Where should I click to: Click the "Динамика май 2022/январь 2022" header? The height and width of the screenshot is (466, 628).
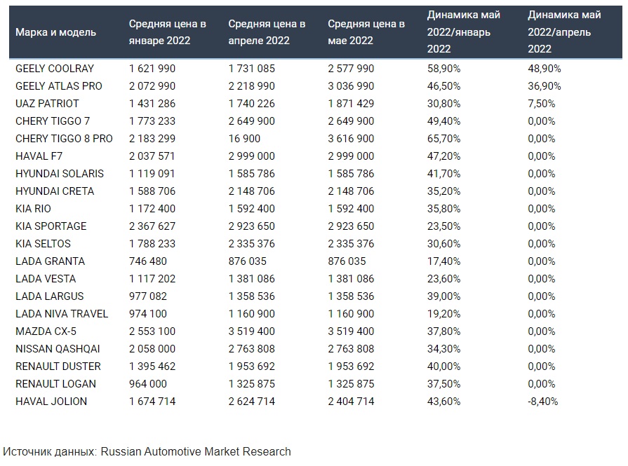(464, 32)
